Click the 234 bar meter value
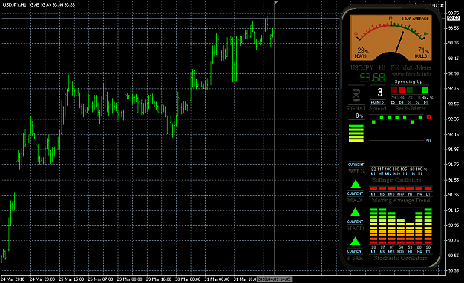Viewport: 464px width, 283px height. coord(401,98)
